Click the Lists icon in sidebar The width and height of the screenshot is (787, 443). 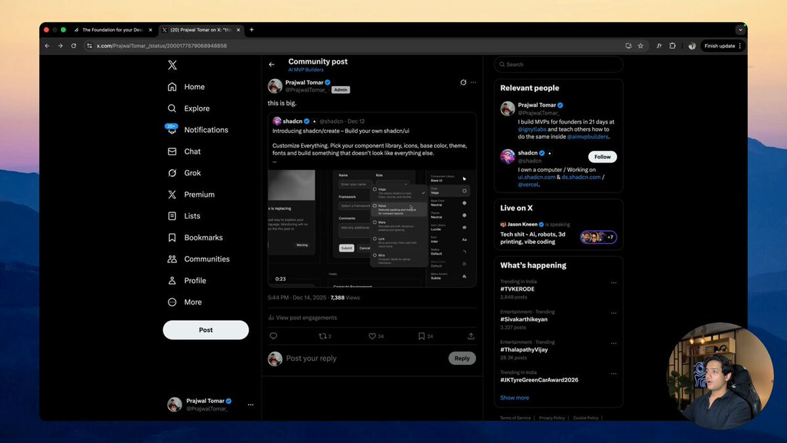pyautogui.click(x=172, y=216)
